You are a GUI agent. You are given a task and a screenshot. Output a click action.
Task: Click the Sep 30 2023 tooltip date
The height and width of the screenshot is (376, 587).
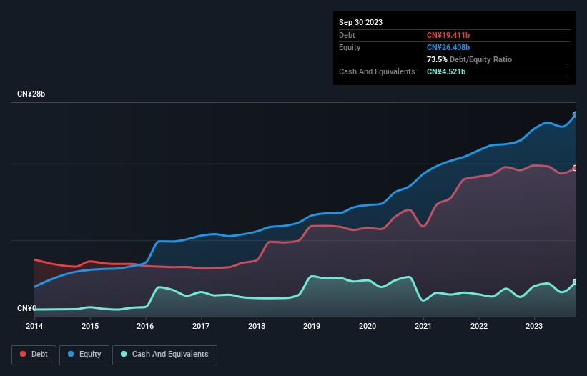pyautogui.click(x=360, y=22)
